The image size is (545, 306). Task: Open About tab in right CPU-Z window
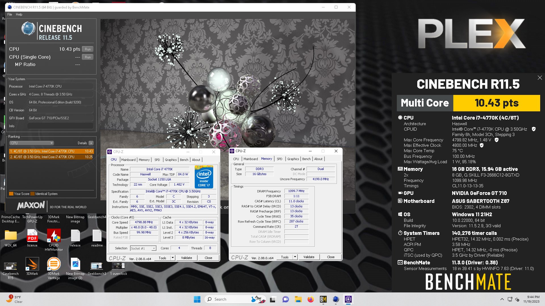(x=318, y=159)
